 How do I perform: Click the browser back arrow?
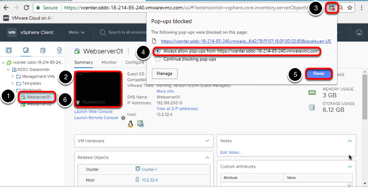pos(6,8)
